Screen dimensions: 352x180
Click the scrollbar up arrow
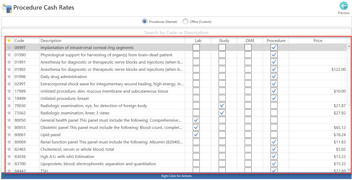click(x=349, y=46)
